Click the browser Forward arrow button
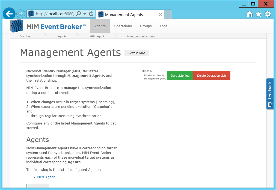The image size is (276, 190). click(x=20, y=14)
